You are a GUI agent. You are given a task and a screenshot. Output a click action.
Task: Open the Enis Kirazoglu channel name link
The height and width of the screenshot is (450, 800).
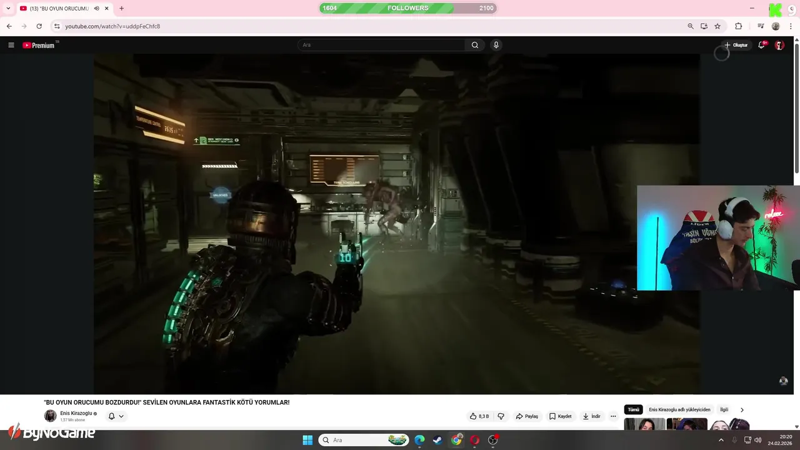(x=76, y=413)
